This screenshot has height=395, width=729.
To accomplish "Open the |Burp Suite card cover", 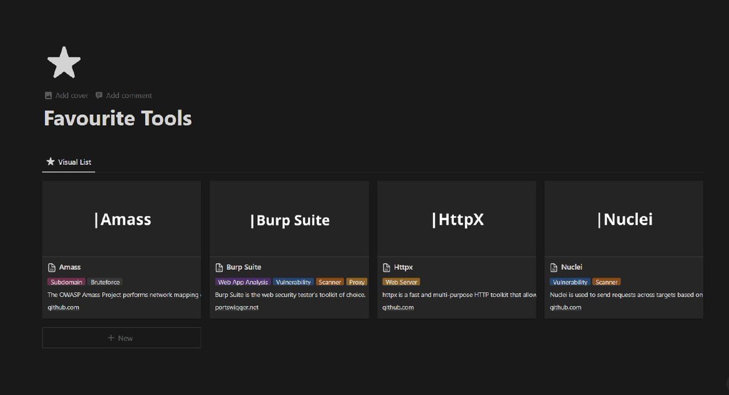I will [289, 219].
